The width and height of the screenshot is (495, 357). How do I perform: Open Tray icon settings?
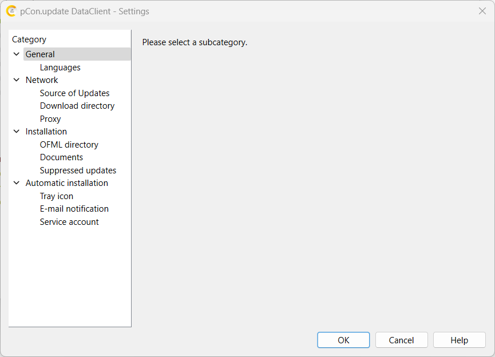coord(57,196)
